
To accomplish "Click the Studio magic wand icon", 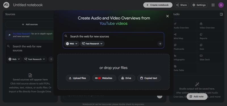I will pos(197,84).
